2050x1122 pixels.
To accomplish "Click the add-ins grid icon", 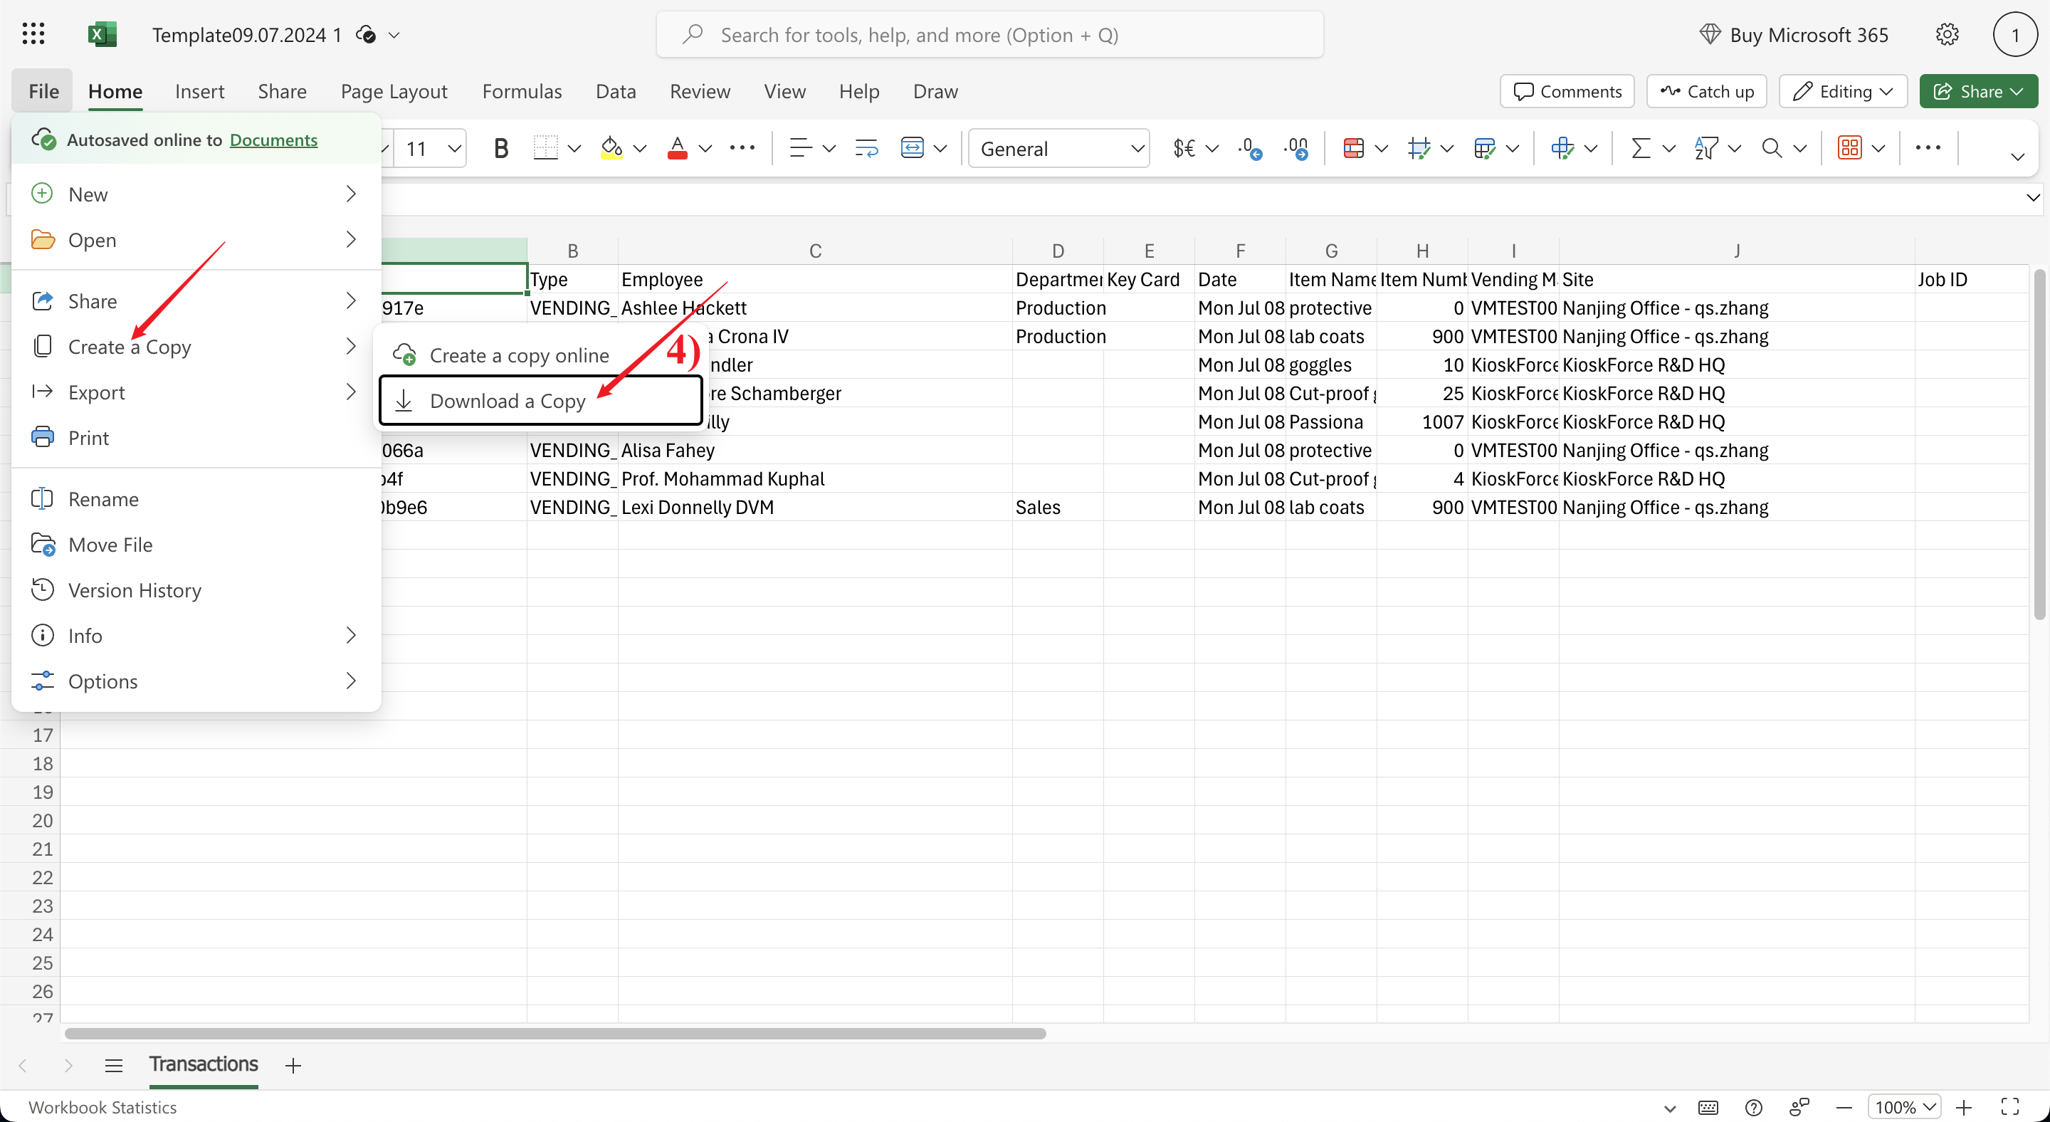I will (x=1849, y=148).
